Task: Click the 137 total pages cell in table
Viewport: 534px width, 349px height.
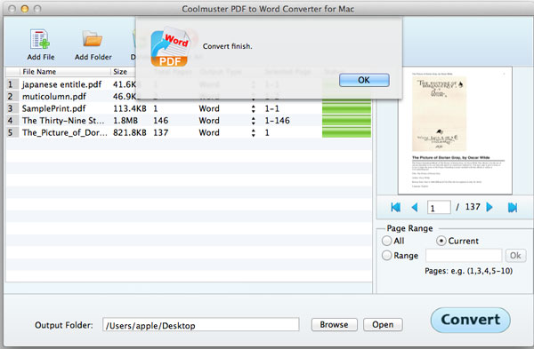Action: pyautogui.click(x=161, y=132)
